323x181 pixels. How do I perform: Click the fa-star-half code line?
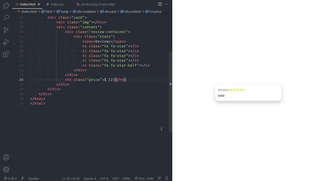(x=116, y=65)
